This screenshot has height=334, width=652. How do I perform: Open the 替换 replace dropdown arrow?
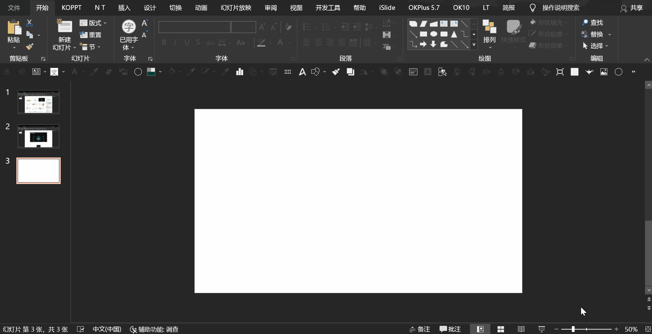pyautogui.click(x=610, y=34)
